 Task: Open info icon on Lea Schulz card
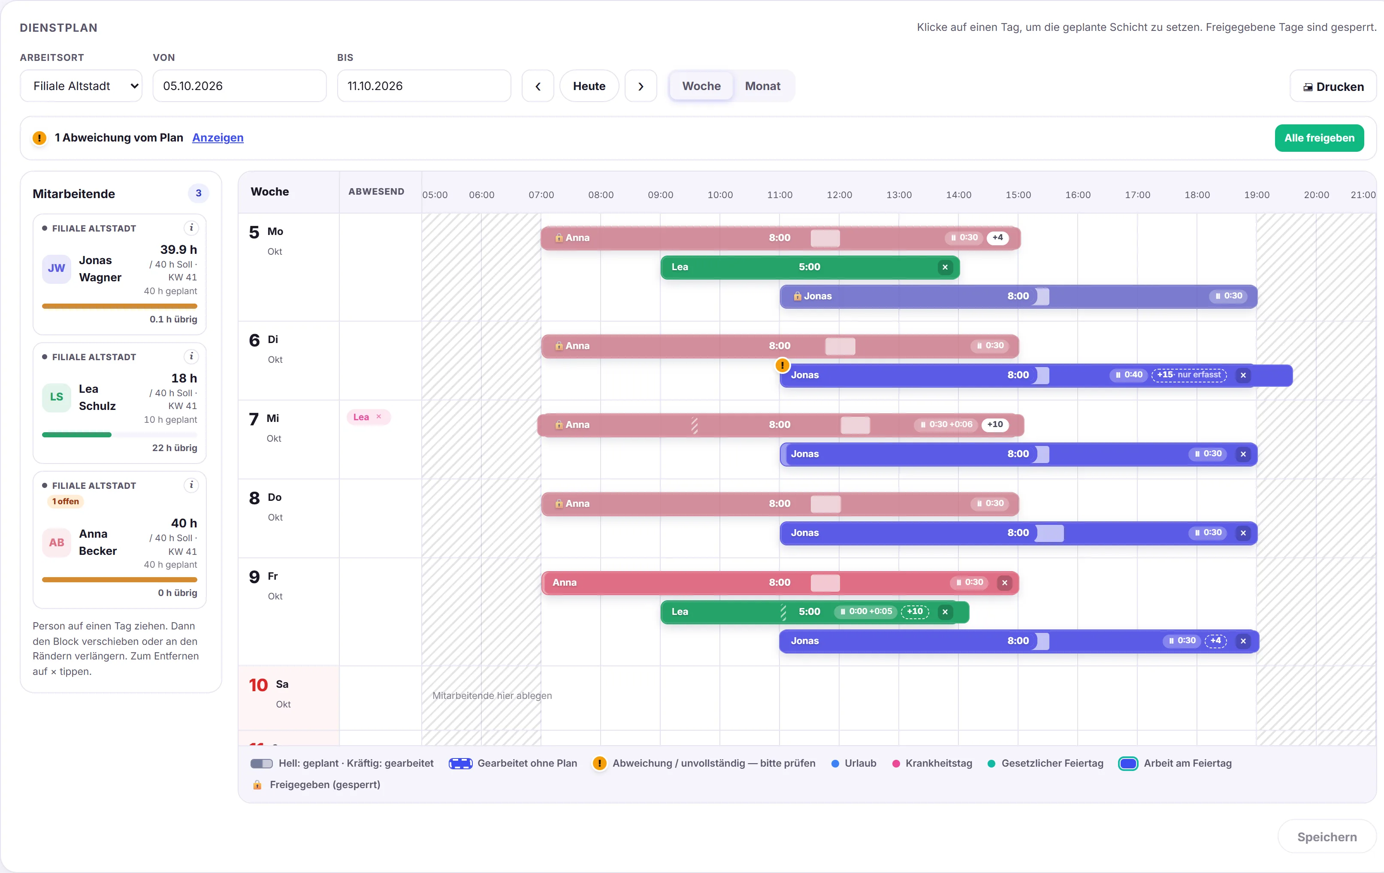[x=191, y=357]
